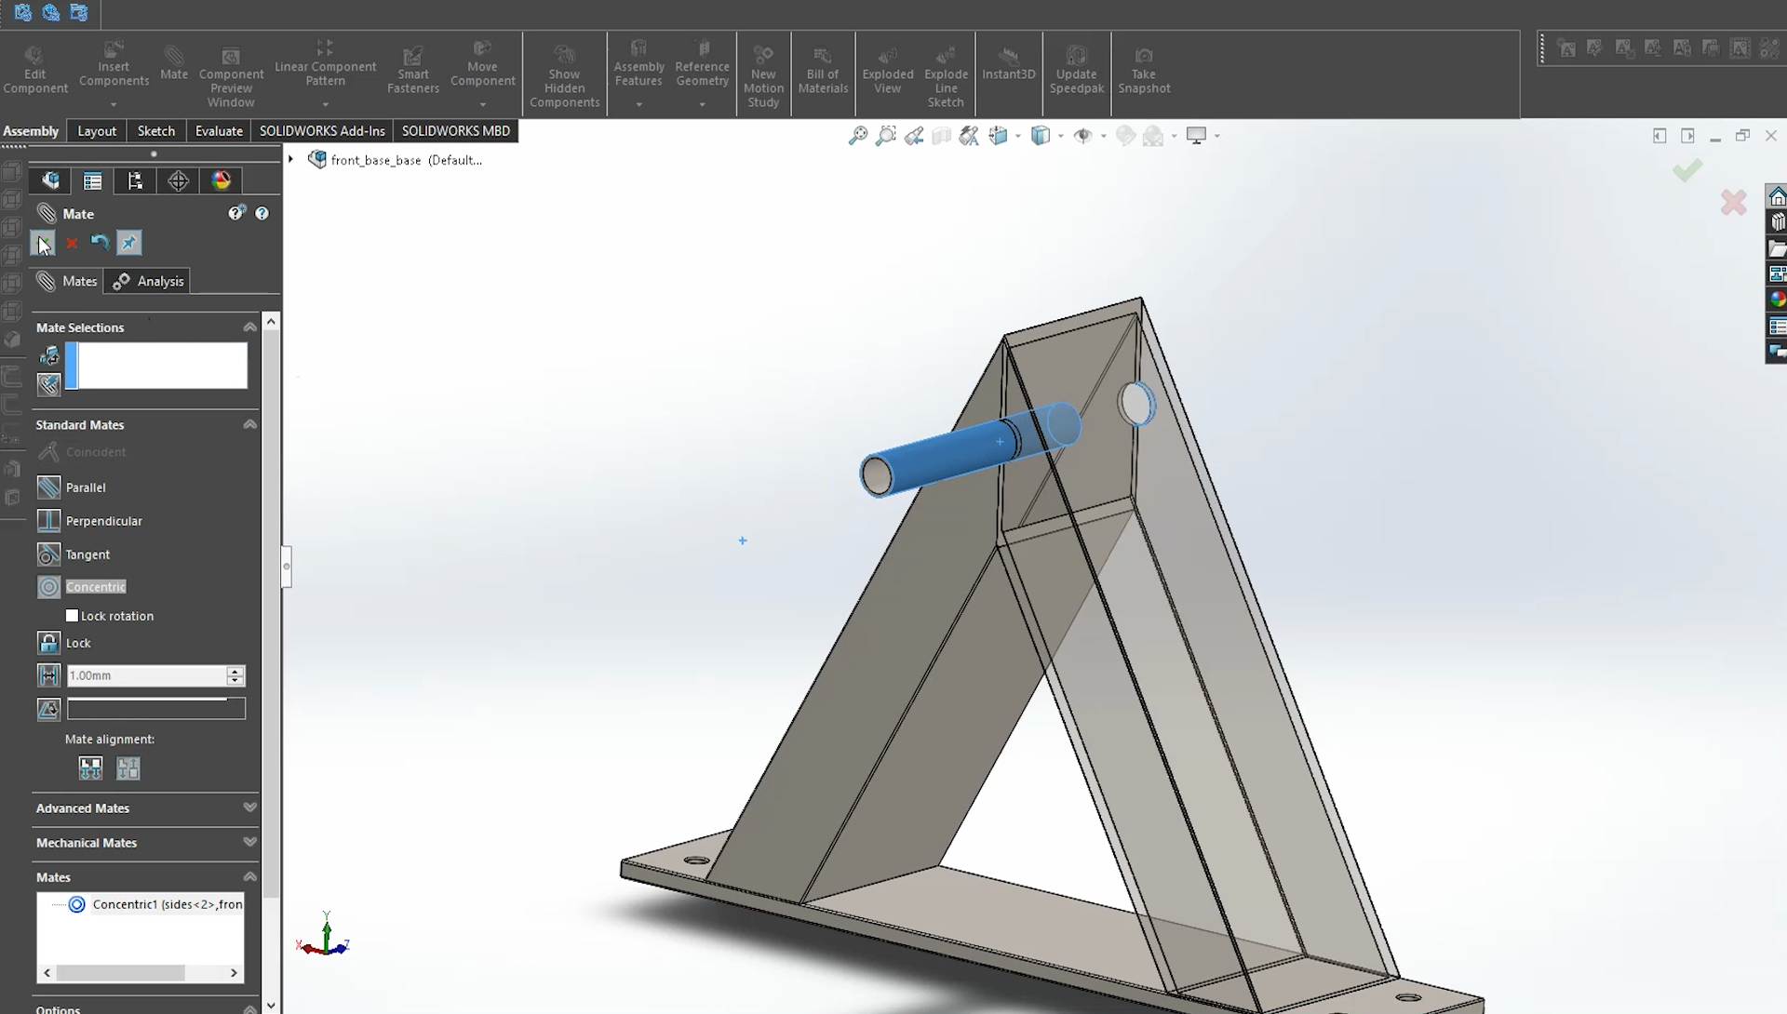
Task: Click the Edit Component tool
Action: [34, 71]
